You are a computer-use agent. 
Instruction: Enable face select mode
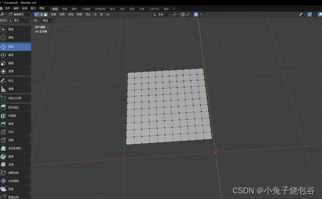click(x=46, y=14)
